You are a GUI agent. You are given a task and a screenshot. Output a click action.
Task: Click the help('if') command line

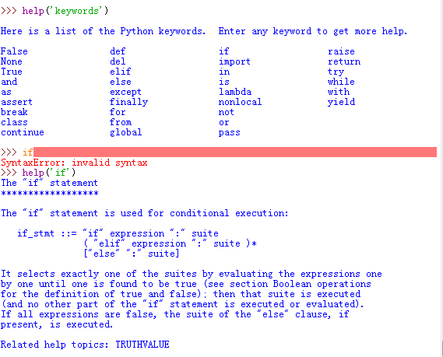click(38, 173)
